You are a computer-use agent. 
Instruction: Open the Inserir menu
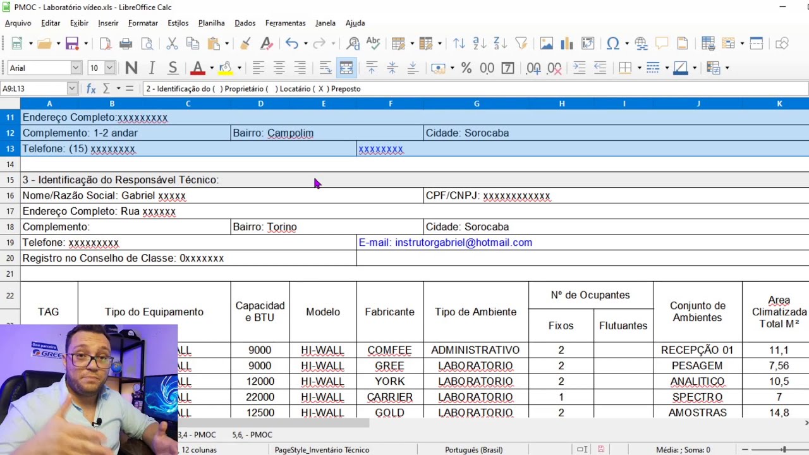click(108, 23)
